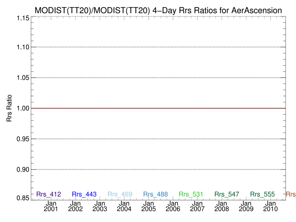Click the Jan 2005 x-axis label
The width and height of the screenshot is (296, 222).
click(x=149, y=206)
